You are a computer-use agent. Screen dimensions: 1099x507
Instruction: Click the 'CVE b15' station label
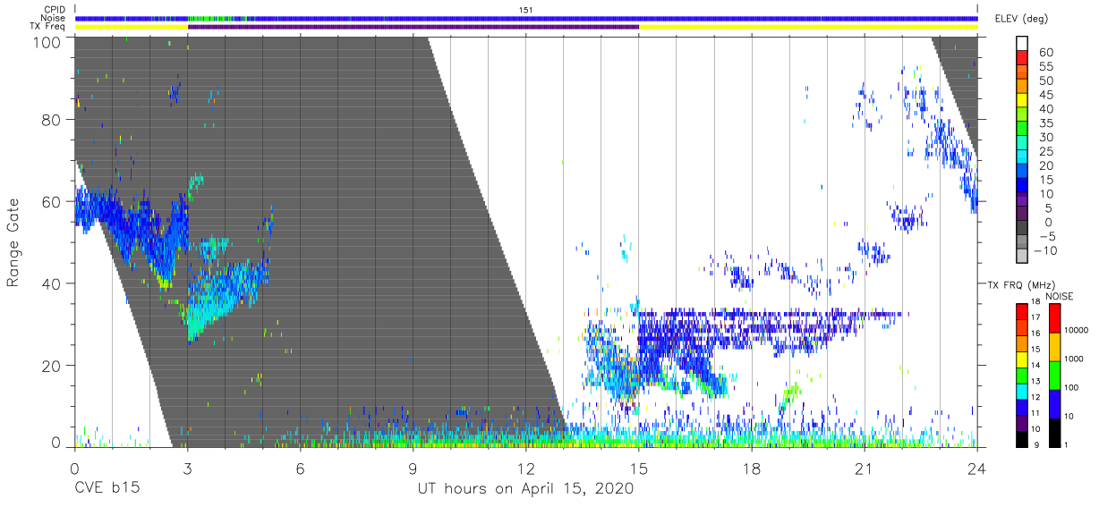[106, 489]
